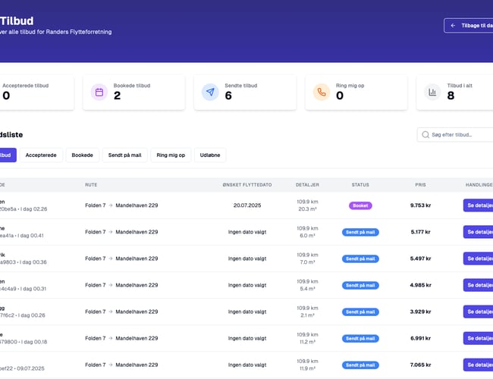Open the Udløbne filter tab
The image size is (493, 379).
click(210, 155)
